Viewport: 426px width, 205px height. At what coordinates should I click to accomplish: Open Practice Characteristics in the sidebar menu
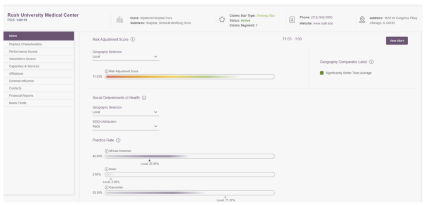[25, 44]
